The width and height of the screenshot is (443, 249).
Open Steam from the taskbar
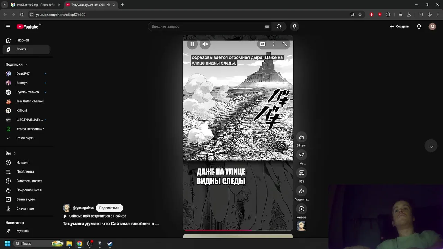110,243
